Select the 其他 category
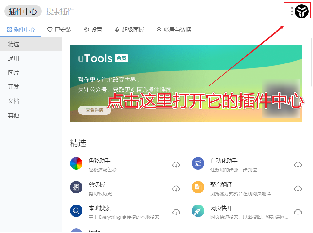The height and width of the screenshot is (233, 313). (x=31, y=115)
